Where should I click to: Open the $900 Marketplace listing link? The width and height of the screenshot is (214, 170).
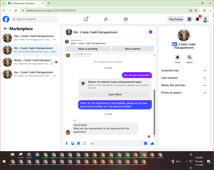(x=88, y=43)
